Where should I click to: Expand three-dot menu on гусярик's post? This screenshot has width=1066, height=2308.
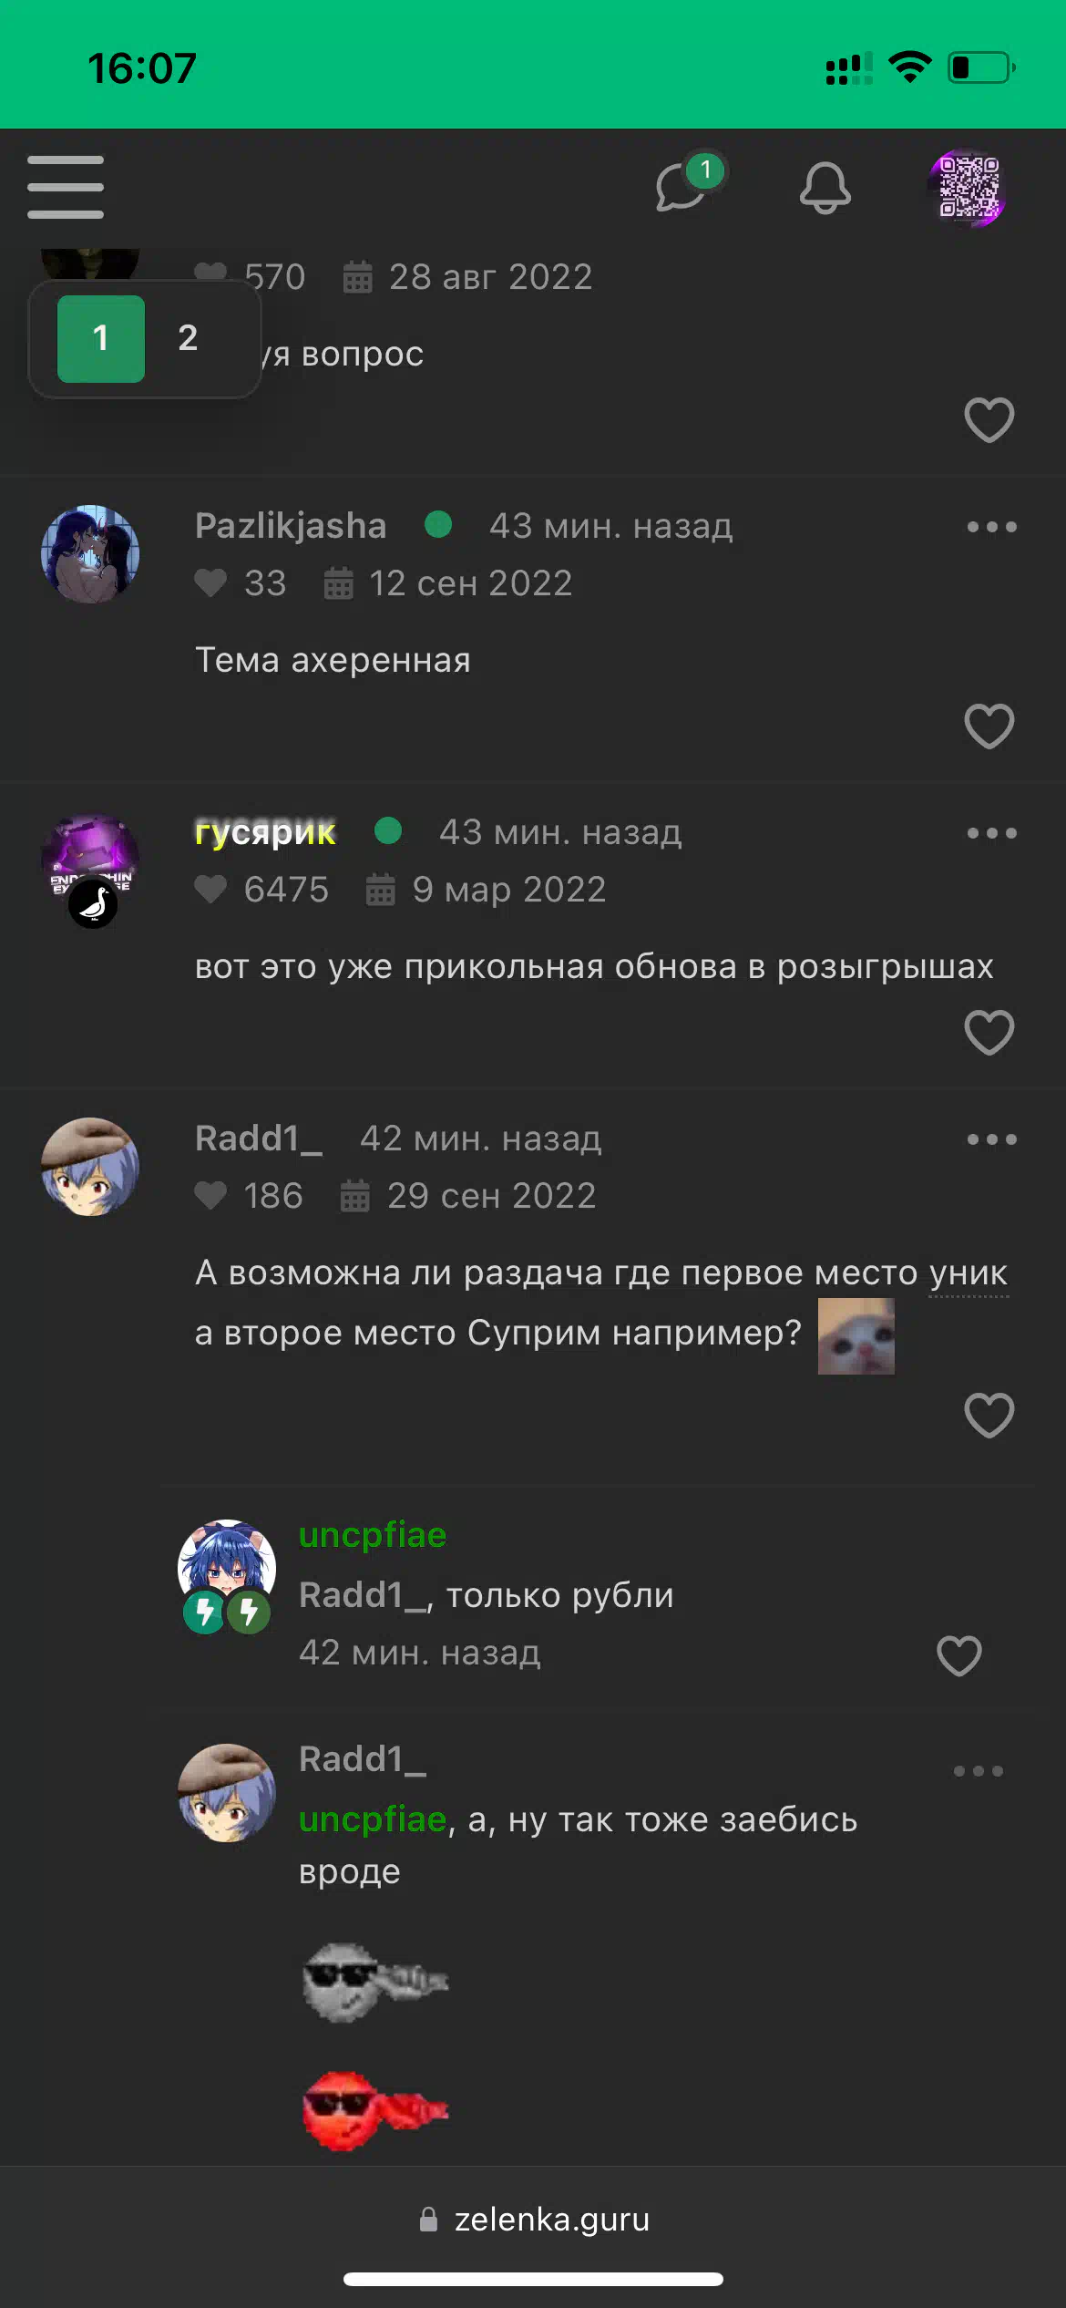(x=991, y=833)
